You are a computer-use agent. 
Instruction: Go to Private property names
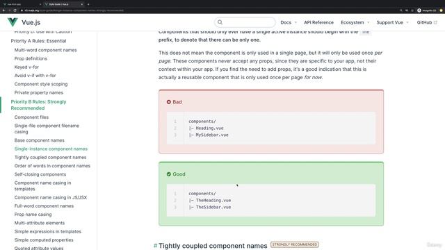[39, 92]
